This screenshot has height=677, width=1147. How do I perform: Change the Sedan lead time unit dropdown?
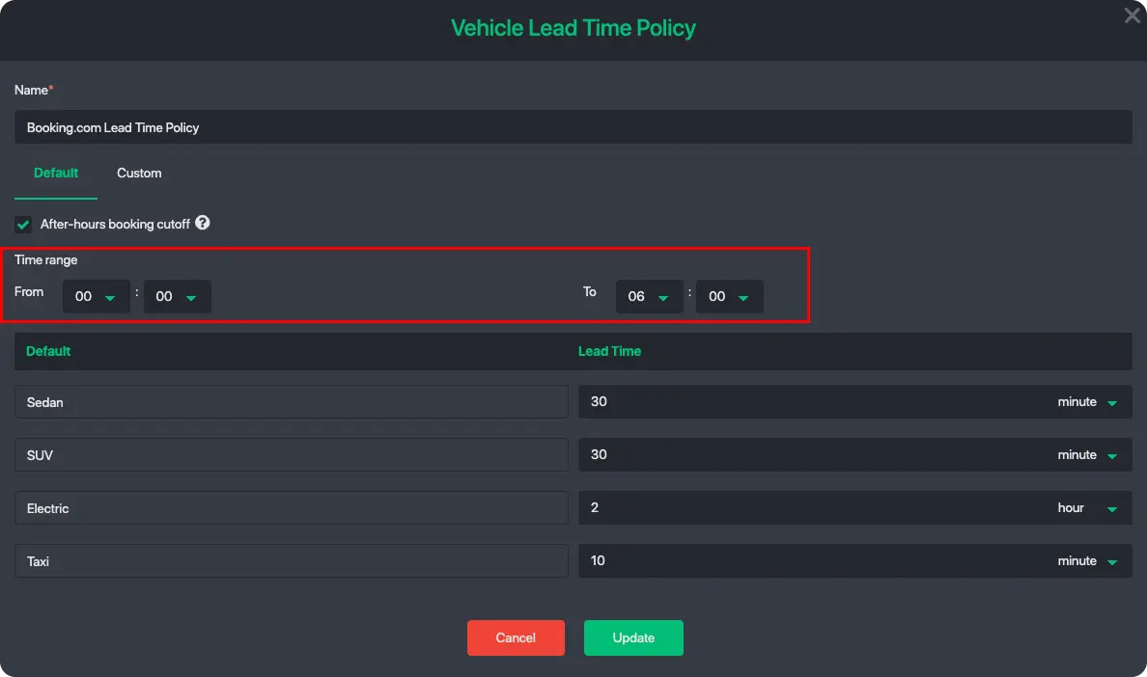1087,402
